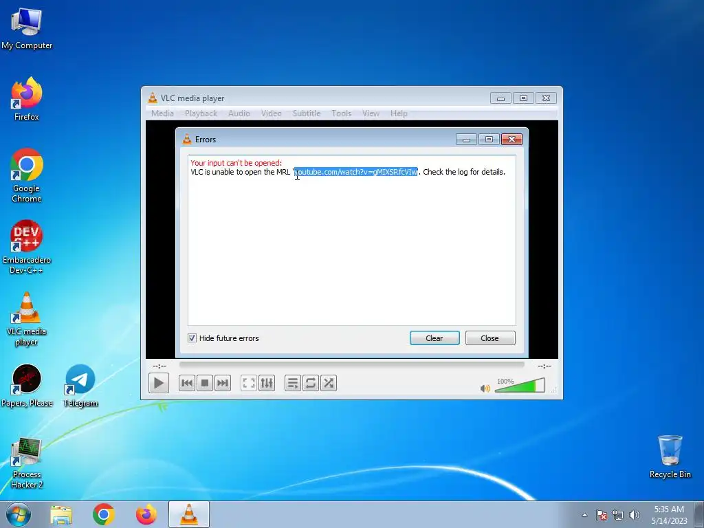
Task: Click the VLC media player title bar cone
Action: click(x=153, y=98)
